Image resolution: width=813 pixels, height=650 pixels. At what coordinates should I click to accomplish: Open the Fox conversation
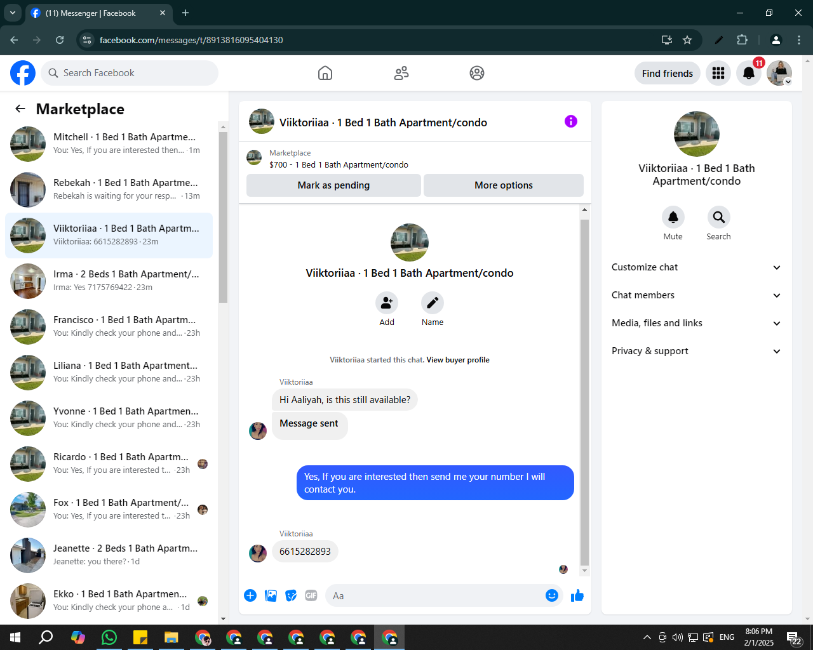pyautogui.click(x=109, y=510)
